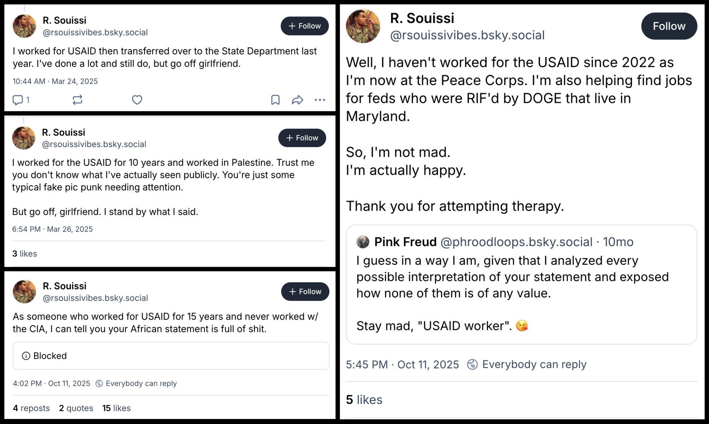The height and width of the screenshot is (424, 709).
Task: View the 15 likes list
Action: click(116, 408)
